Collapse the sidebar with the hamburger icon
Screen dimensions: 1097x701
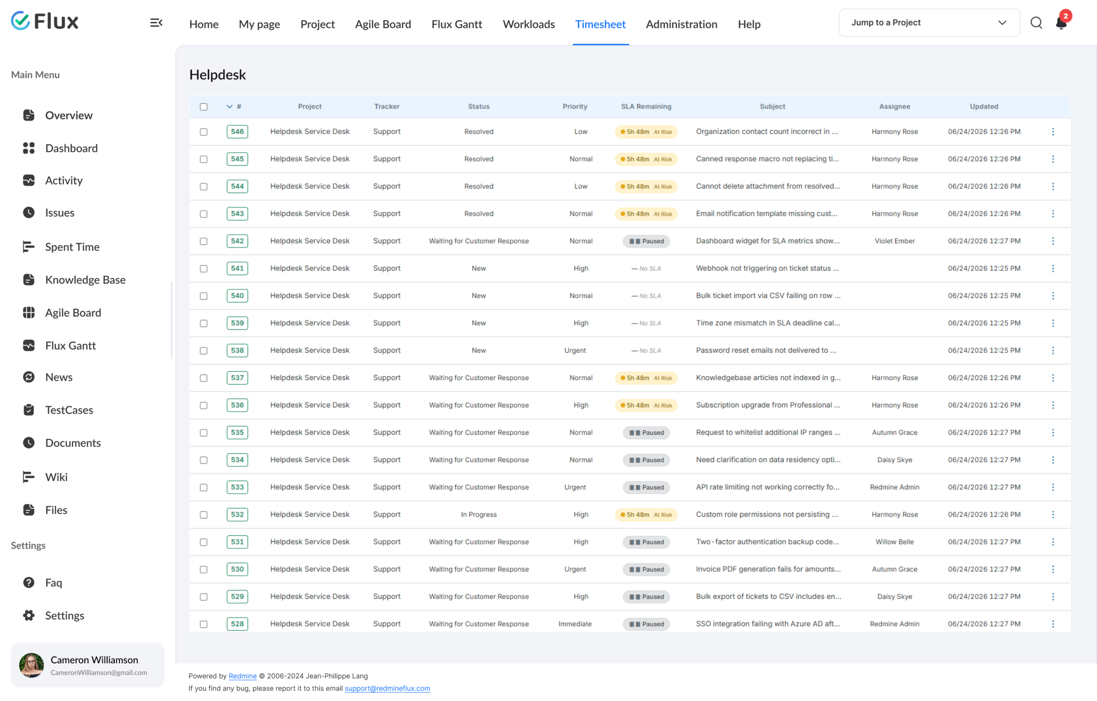tap(156, 23)
